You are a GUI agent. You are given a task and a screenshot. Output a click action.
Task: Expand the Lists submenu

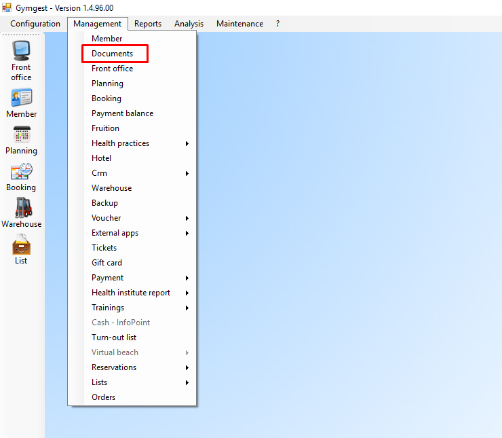pos(132,382)
